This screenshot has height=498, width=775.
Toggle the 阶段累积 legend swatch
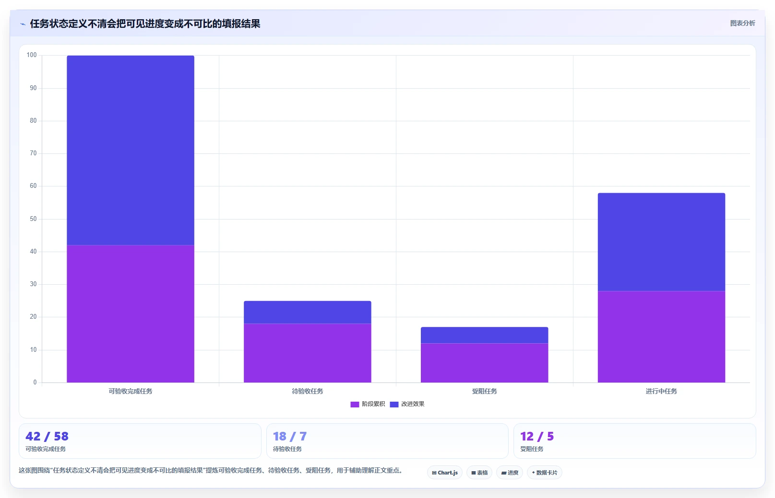(x=355, y=404)
